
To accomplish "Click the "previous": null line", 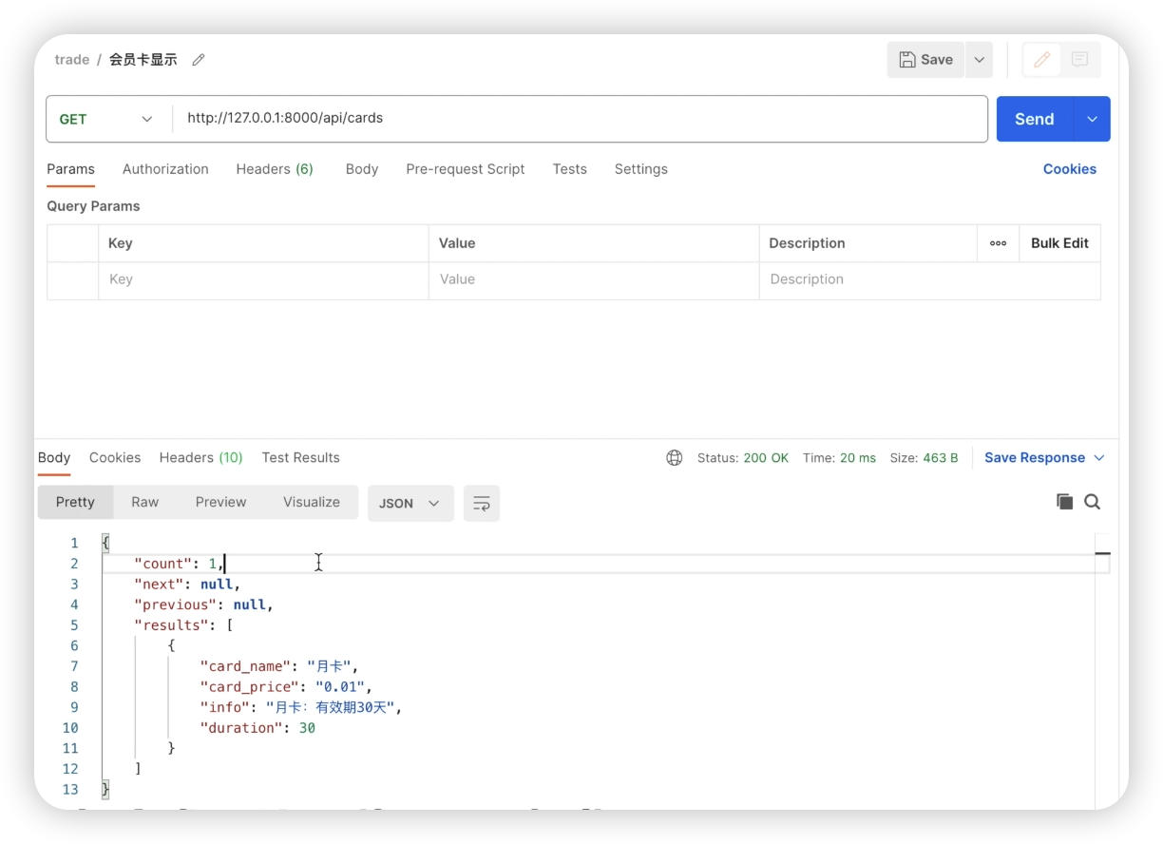I will point(203,604).
